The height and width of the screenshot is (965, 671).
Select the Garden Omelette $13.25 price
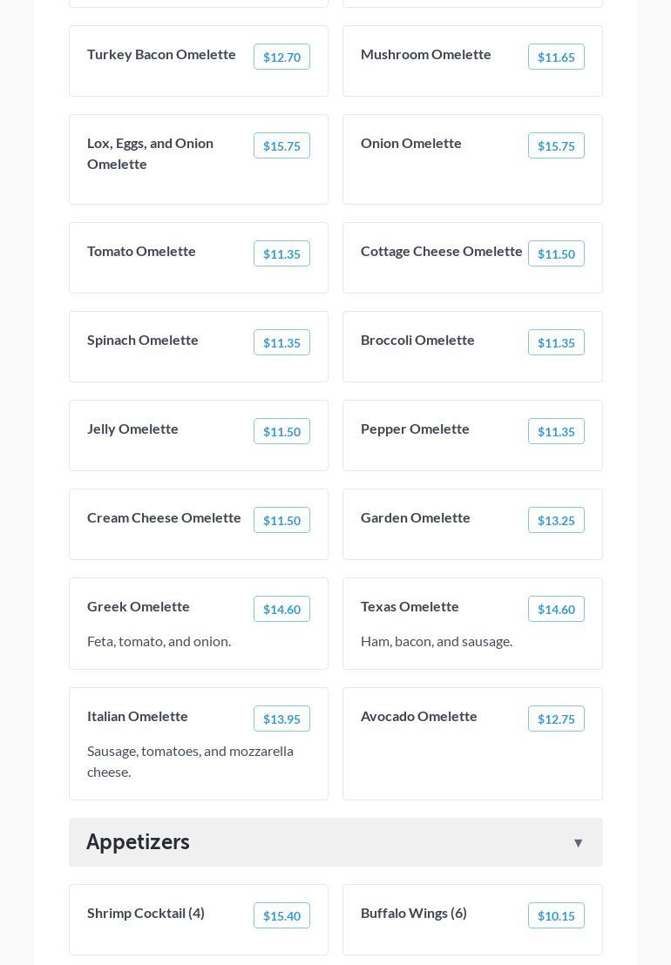(x=556, y=521)
